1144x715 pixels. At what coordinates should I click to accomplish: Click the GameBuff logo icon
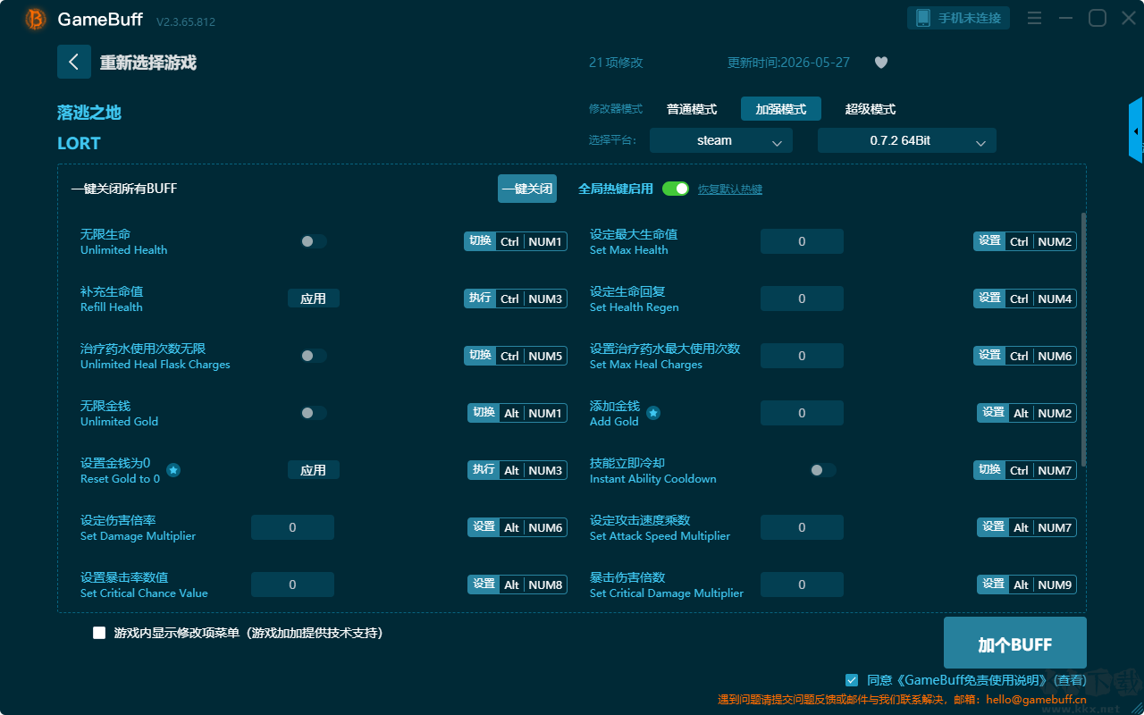click(35, 19)
